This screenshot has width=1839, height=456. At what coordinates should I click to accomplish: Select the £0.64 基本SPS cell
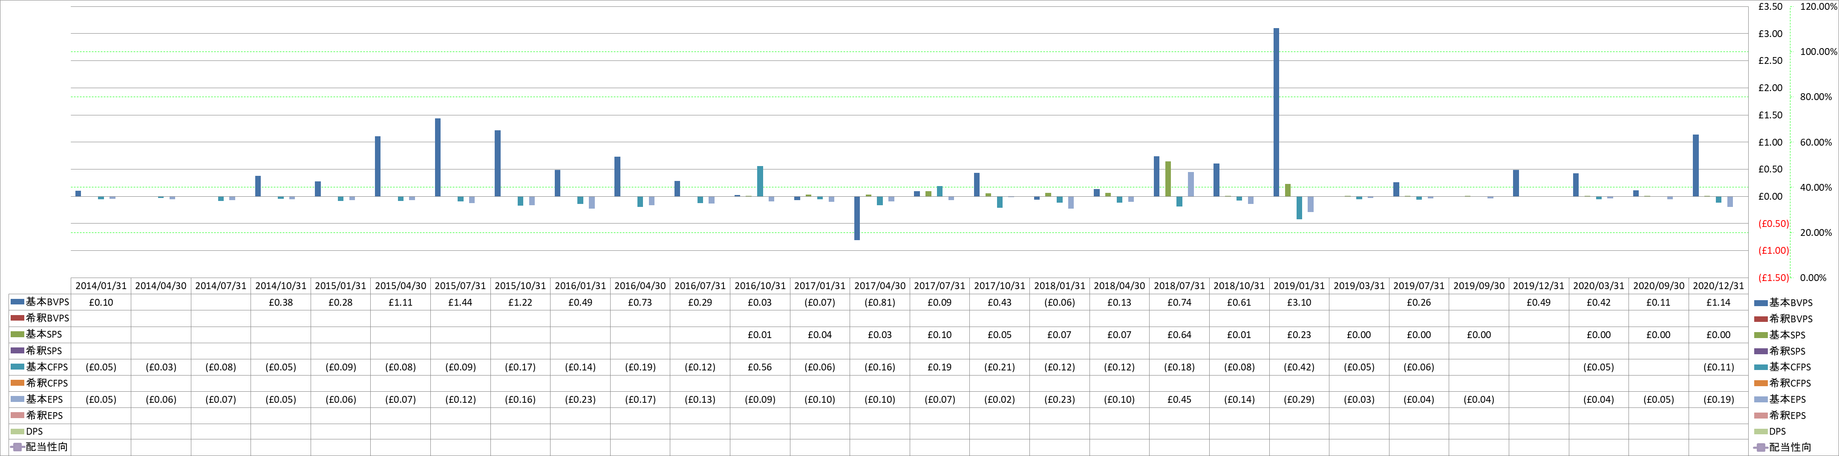tap(1179, 335)
